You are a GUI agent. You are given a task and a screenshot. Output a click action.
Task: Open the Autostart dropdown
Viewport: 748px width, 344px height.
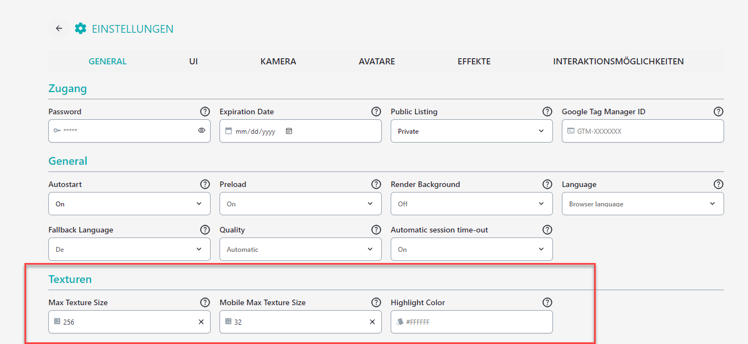(129, 204)
